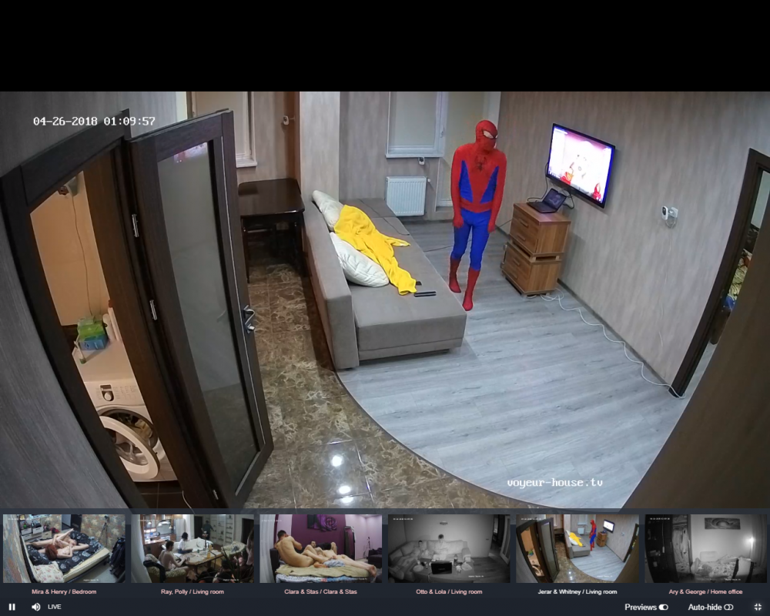
Task: Click the 'Ray, Polly / Living room' caption text
Action: [x=192, y=591]
